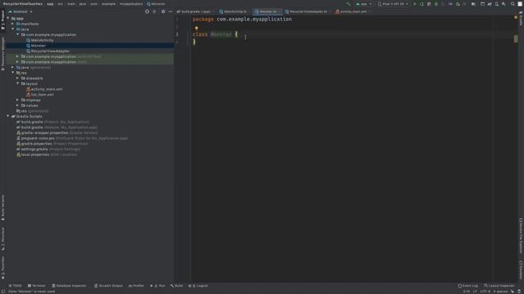524x294 pixels.
Task: Click the sync project with Gradle icon
Action: (490, 4)
